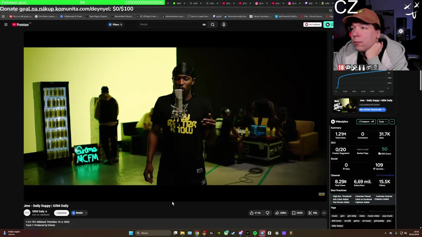Create a clip with Klip scissors
This screenshot has width=422, height=237.
[x=313, y=213]
